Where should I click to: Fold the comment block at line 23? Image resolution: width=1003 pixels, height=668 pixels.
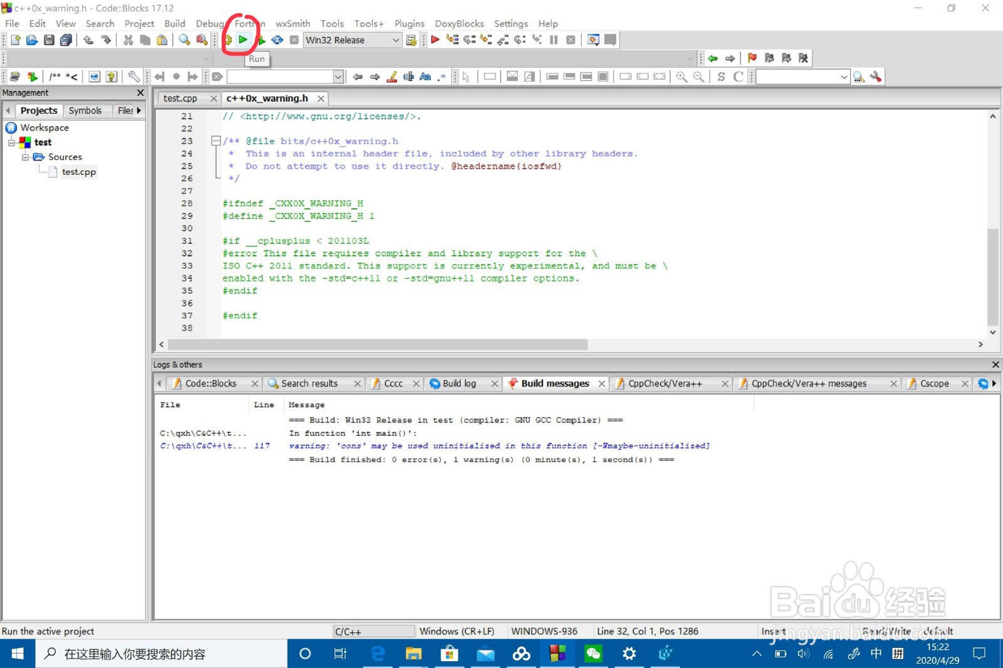tap(216, 141)
